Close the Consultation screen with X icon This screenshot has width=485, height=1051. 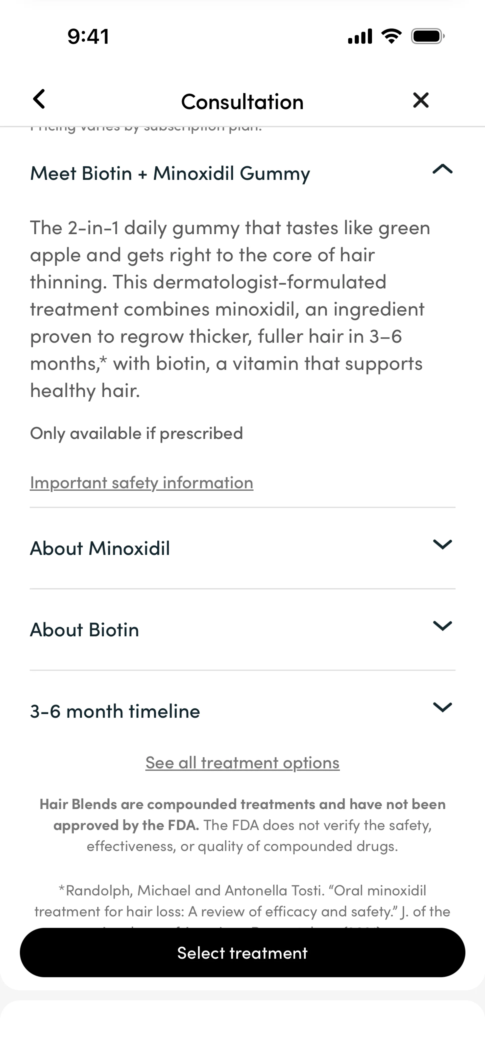click(x=421, y=100)
